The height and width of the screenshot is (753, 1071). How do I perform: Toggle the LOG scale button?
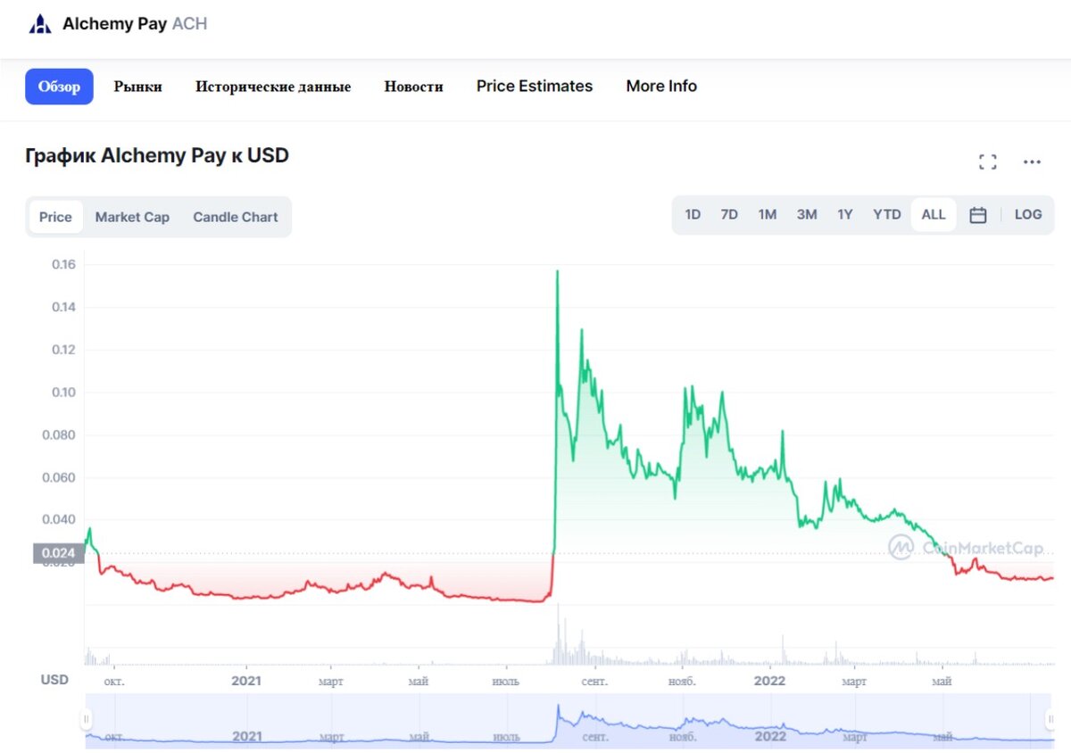(1028, 215)
